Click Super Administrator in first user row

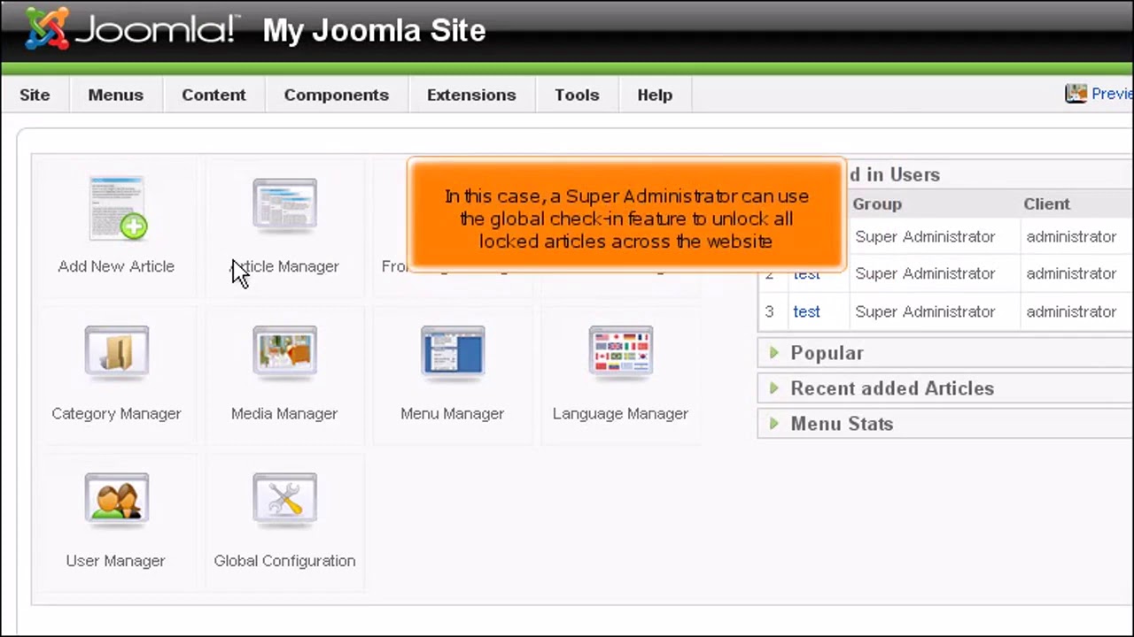(925, 236)
